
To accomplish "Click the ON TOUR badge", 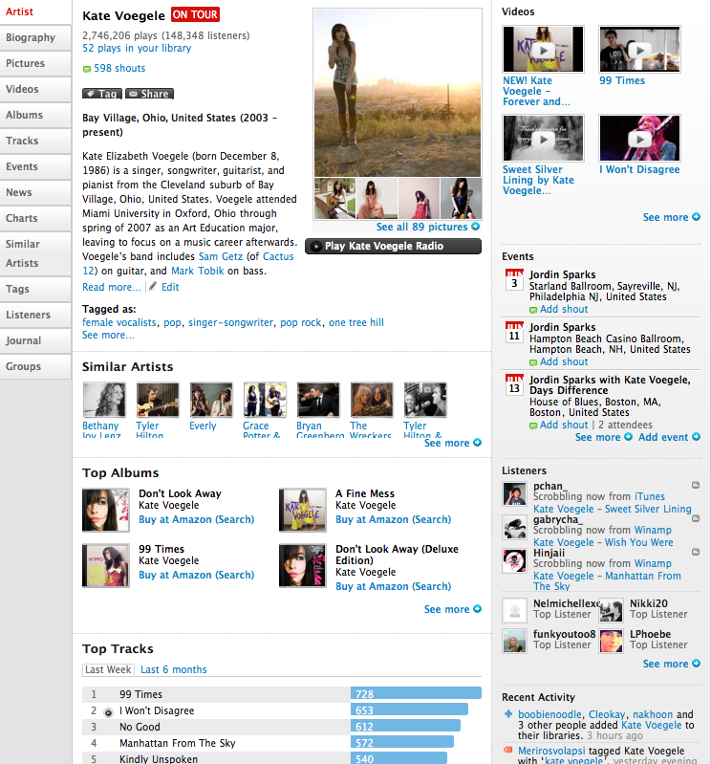I will tap(195, 14).
